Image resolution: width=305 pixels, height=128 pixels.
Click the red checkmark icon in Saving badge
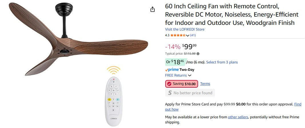click(169, 84)
